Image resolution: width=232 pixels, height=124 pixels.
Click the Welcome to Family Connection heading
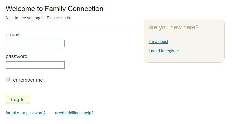[54, 9]
